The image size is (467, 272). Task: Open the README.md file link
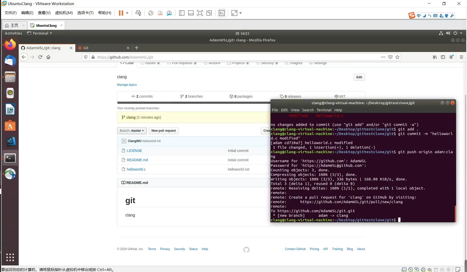pyautogui.click(x=137, y=160)
